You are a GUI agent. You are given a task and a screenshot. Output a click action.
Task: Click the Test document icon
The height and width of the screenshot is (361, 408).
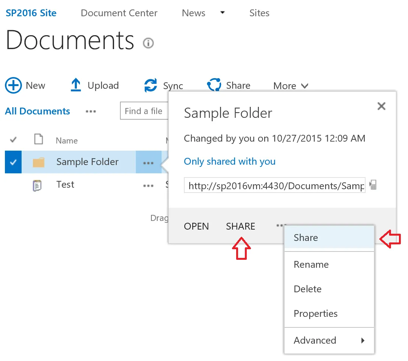tap(37, 185)
